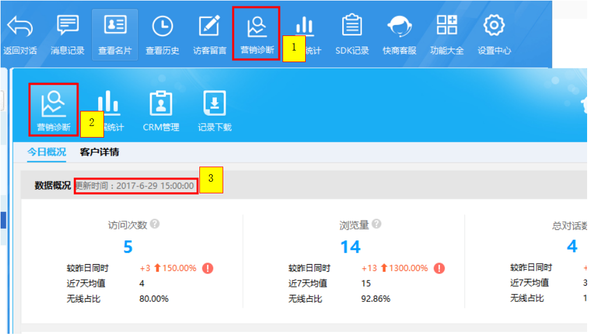This screenshot has width=590, height=335.
Task: Click the 记录下载 download icon
Action: pyautogui.click(x=214, y=105)
